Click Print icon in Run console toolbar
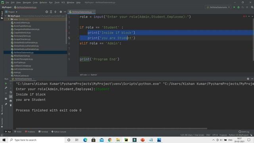 pos(11,100)
